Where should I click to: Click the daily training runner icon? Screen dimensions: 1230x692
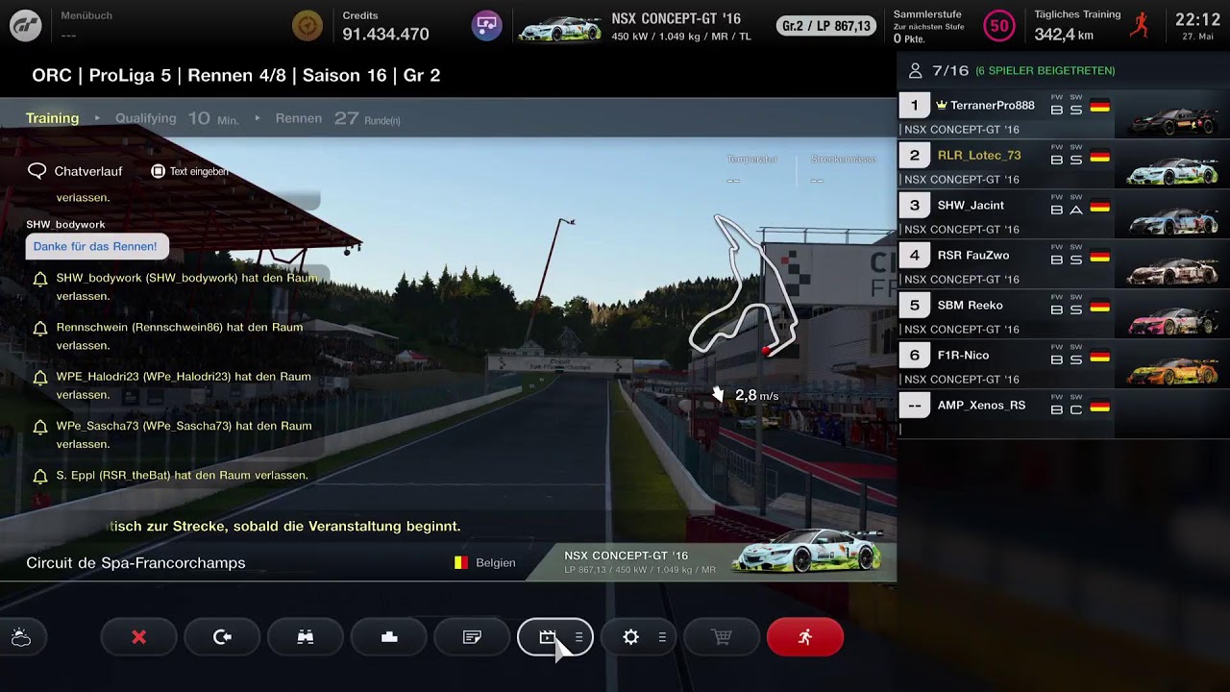click(x=1139, y=26)
